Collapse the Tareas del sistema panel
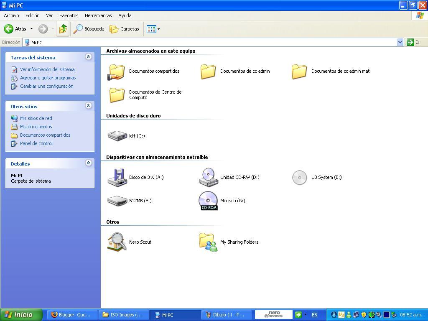428x321 pixels. (88, 57)
